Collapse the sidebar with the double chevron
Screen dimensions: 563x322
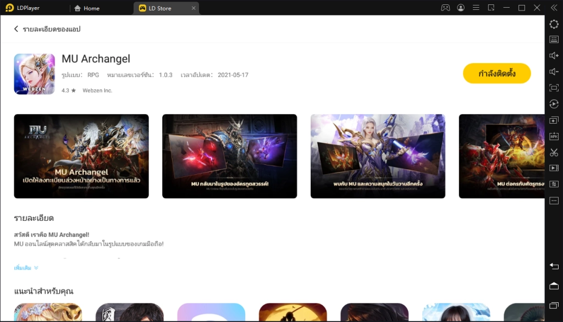pos(553,8)
